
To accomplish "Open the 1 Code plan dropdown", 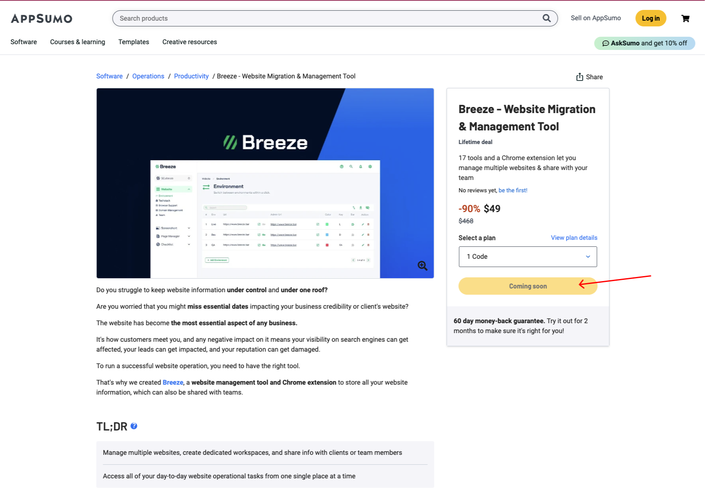I will tap(528, 257).
